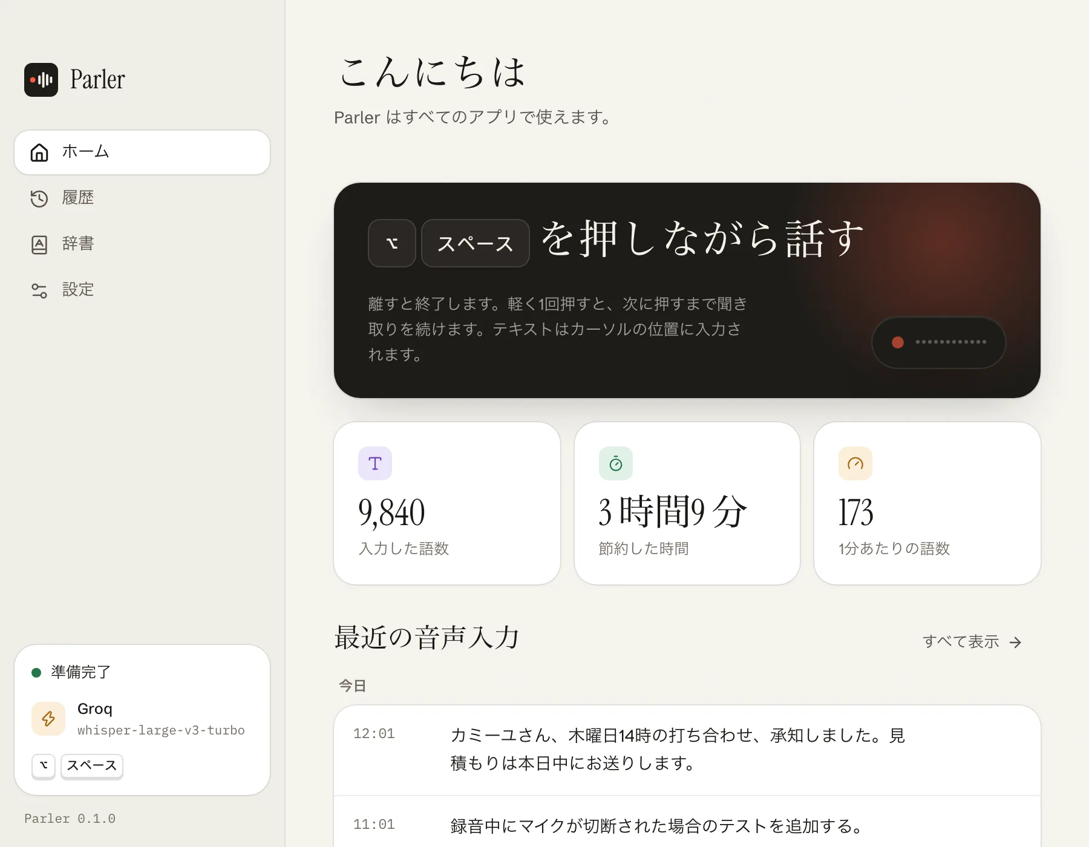Click the Parler 0.1.0 version label
The image size is (1089, 847).
pyautogui.click(x=70, y=819)
